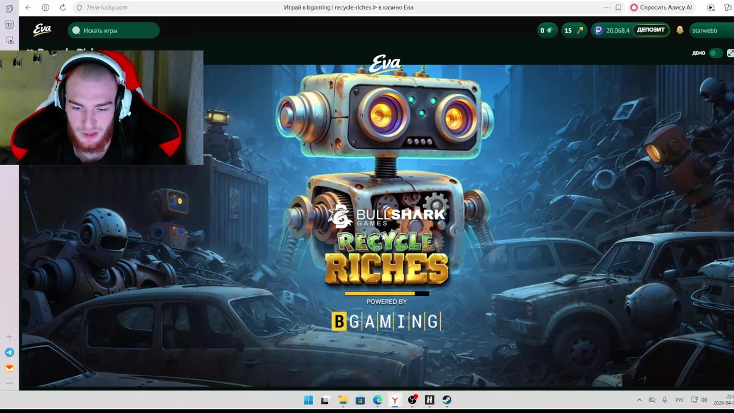The image size is (734, 413).
Task: Open sidebar tabs panel icon
Action: [9, 9]
